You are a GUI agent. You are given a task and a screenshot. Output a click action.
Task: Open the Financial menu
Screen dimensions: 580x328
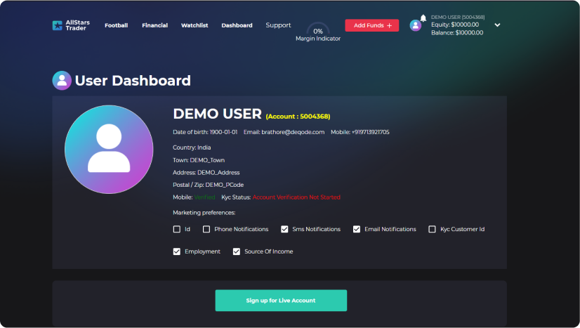pyautogui.click(x=154, y=25)
